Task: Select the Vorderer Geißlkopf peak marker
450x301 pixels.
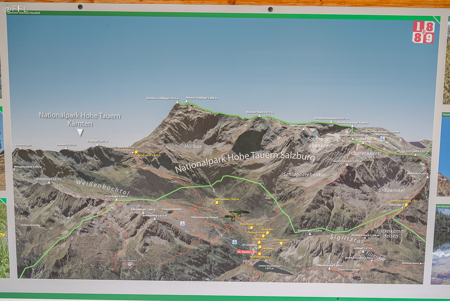Action: coord(177,102)
